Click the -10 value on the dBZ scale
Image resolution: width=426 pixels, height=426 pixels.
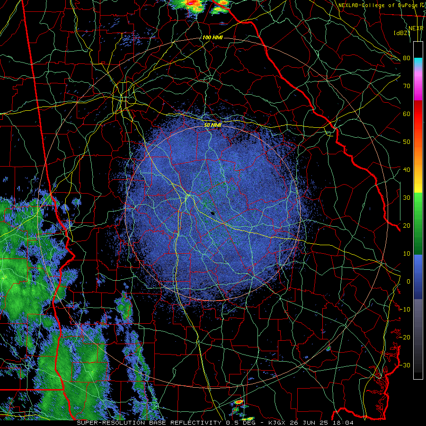(405, 310)
